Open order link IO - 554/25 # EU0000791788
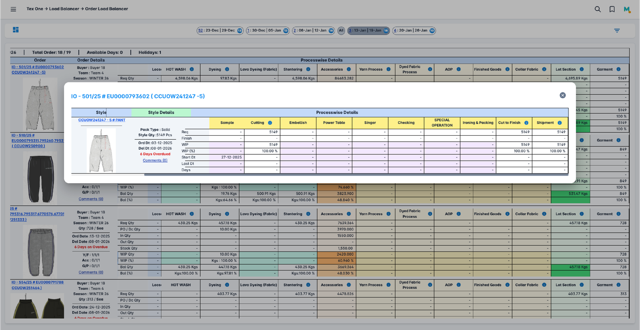 (x=37, y=282)
